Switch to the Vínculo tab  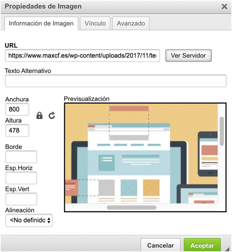coord(95,23)
